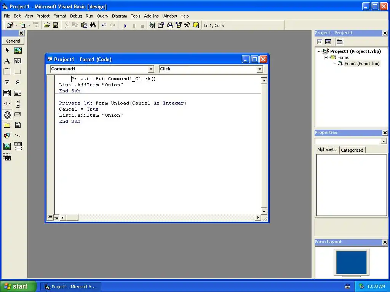Click View Code icon in Project panel
Viewport: 390px width, 292px height.
(x=320, y=42)
